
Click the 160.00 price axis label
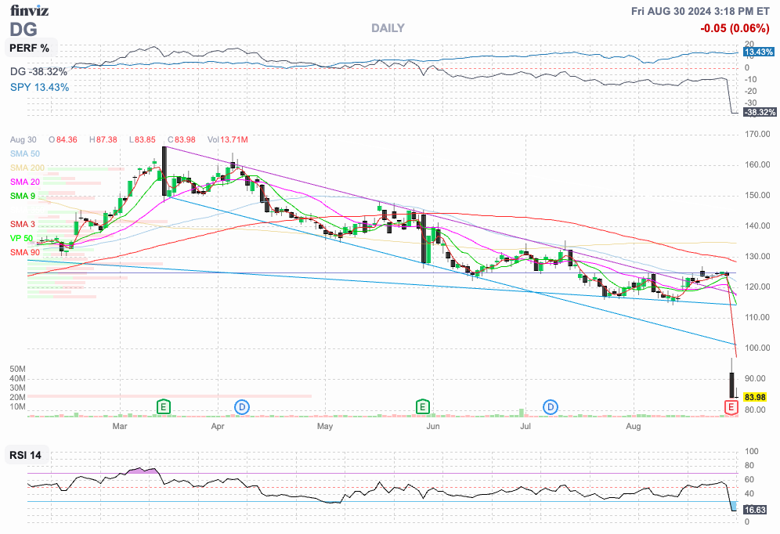(x=757, y=165)
